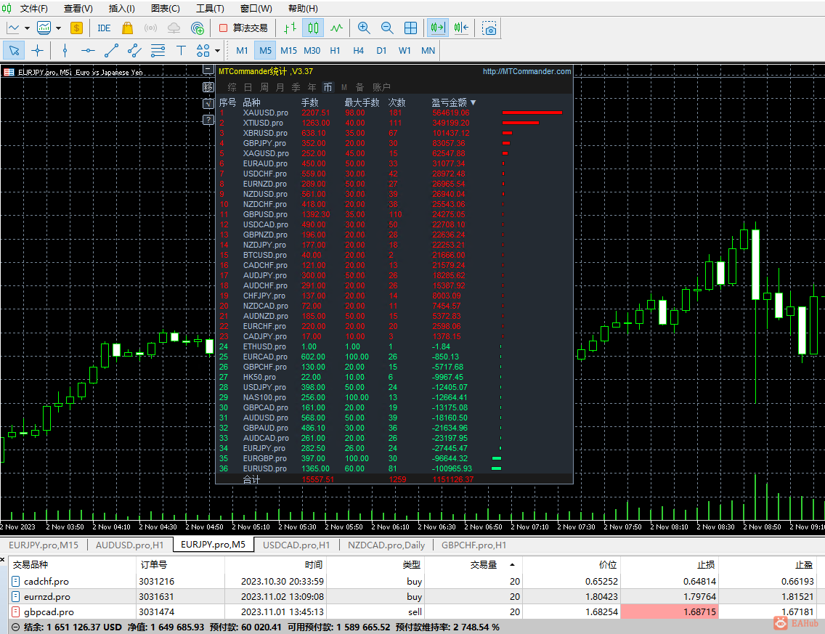The height and width of the screenshot is (634, 825).
Task: Open the 账户 account statistics view
Action: coord(381,87)
